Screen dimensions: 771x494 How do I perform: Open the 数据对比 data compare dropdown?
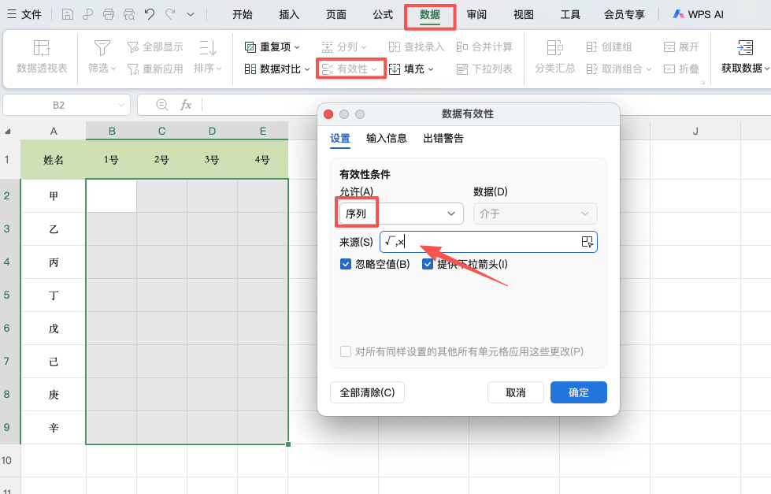277,69
